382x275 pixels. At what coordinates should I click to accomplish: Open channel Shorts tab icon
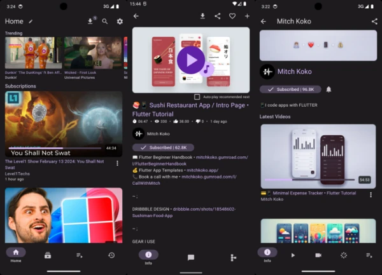click(344, 255)
